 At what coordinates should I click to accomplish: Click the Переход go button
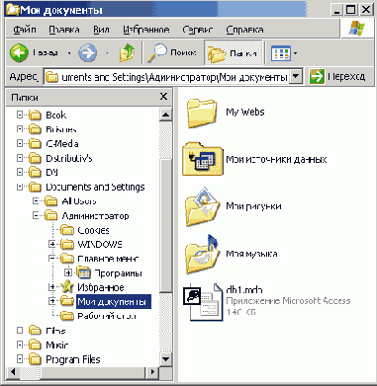click(x=337, y=76)
